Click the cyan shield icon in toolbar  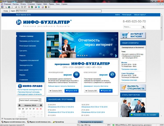tap(39, 7)
